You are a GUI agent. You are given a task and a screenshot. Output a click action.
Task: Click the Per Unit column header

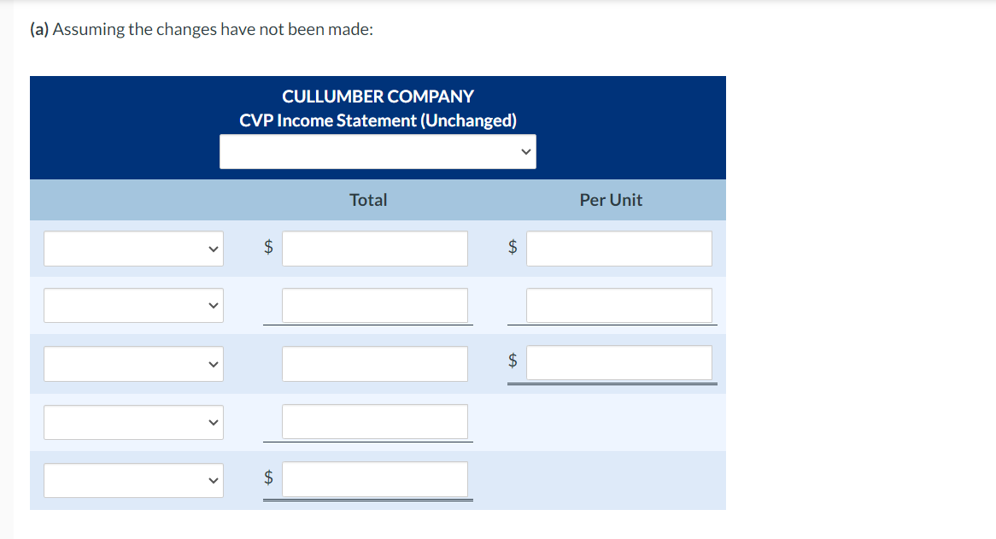point(611,199)
